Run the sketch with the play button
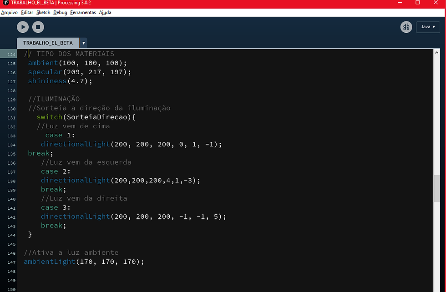446x292 pixels. (23, 27)
